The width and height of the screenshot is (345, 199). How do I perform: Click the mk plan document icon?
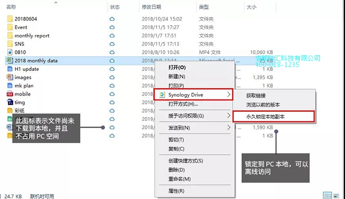(x=10, y=85)
